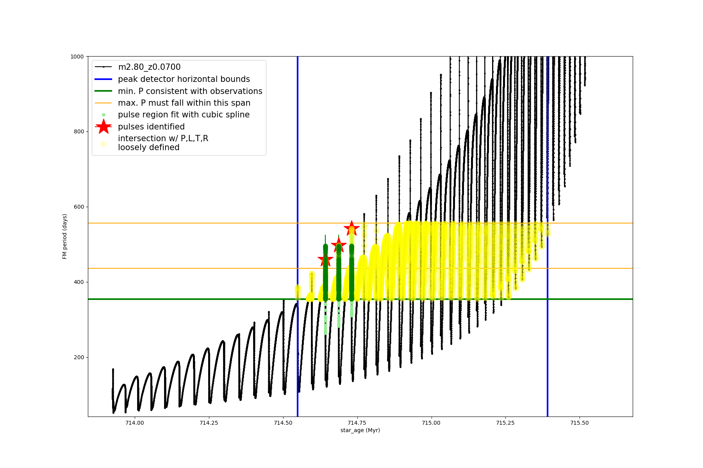This screenshot has height=468, width=703.
Task: Click the blue line sample in legend
Action: pyautogui.click(x=103, y=79)
